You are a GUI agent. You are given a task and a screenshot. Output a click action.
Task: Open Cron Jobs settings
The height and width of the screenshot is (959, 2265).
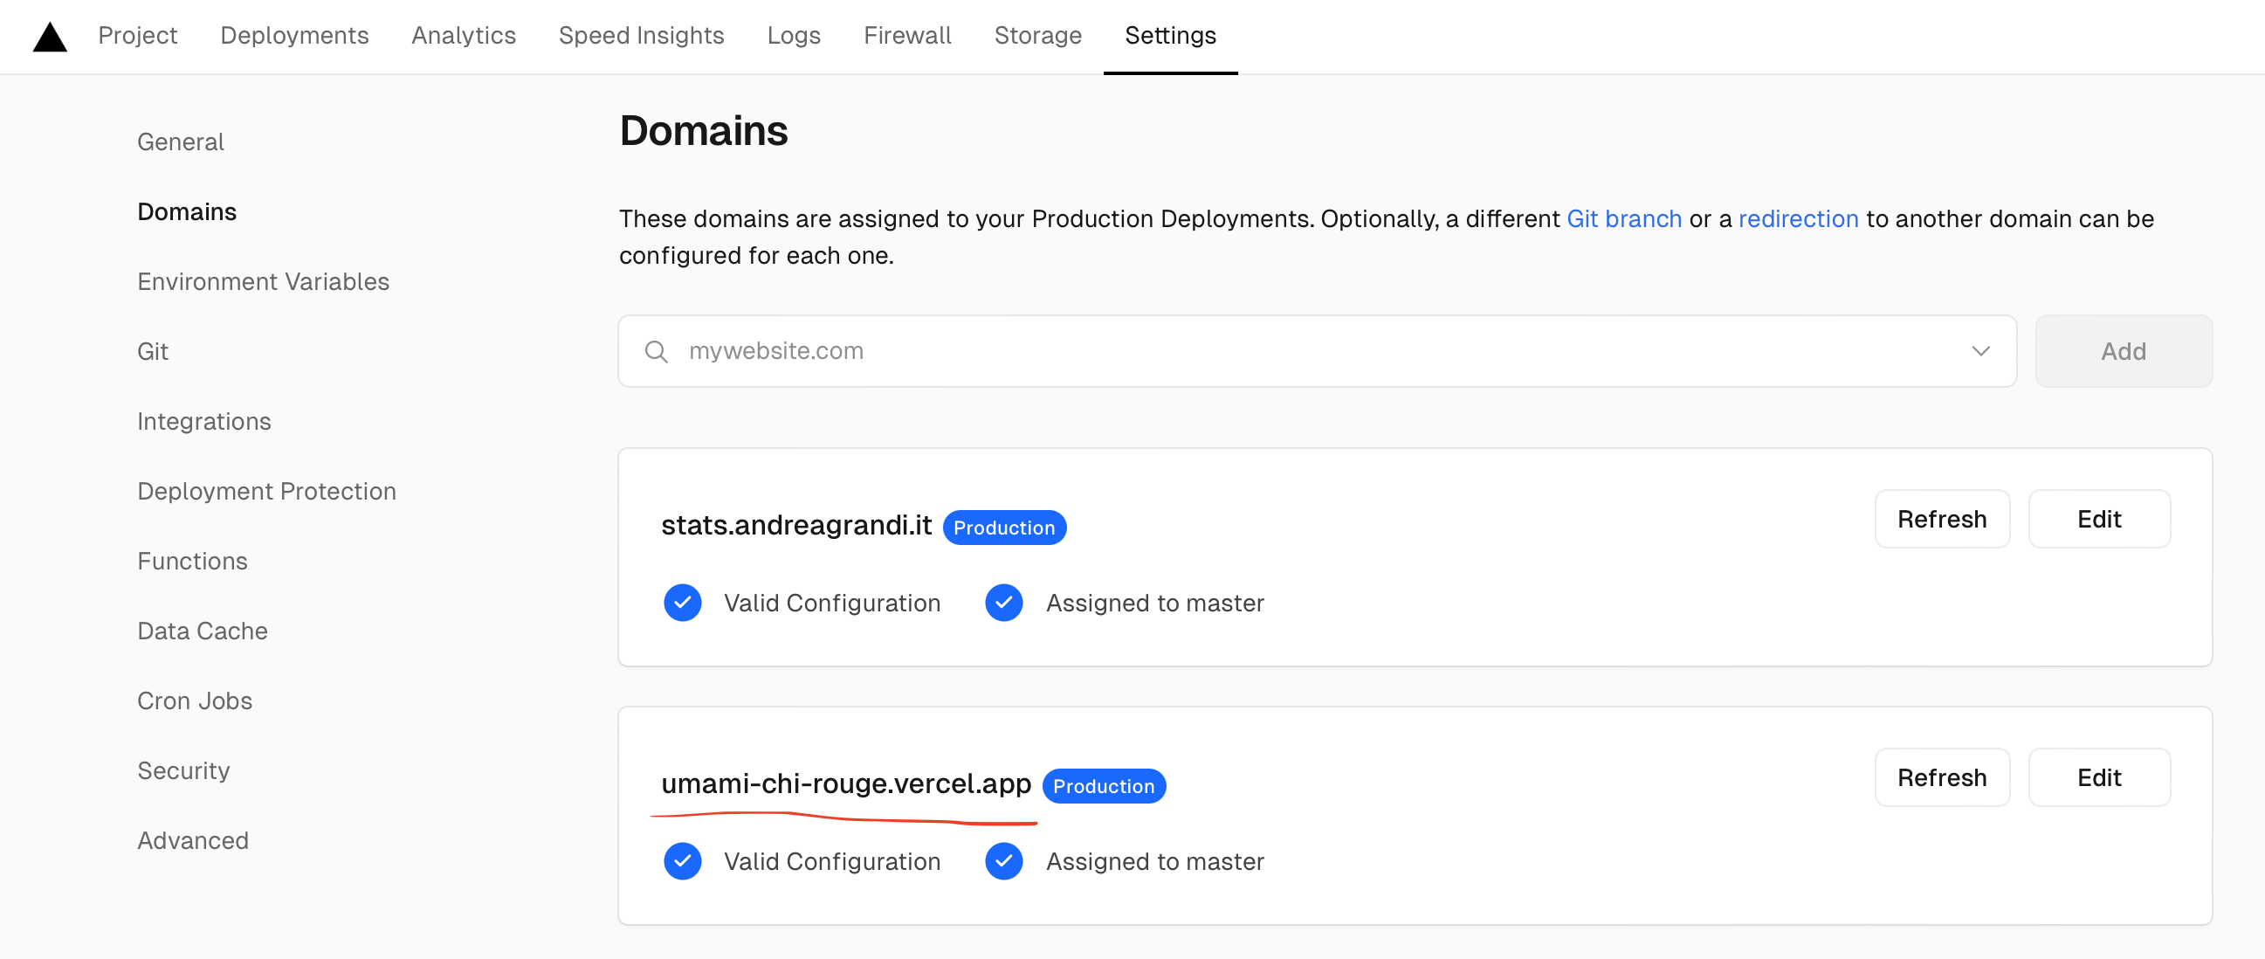[195, 701]
